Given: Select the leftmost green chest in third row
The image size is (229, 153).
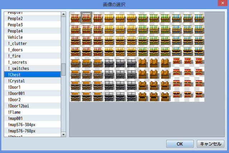Looking at the screenshot, I should (x=142, y=40).
